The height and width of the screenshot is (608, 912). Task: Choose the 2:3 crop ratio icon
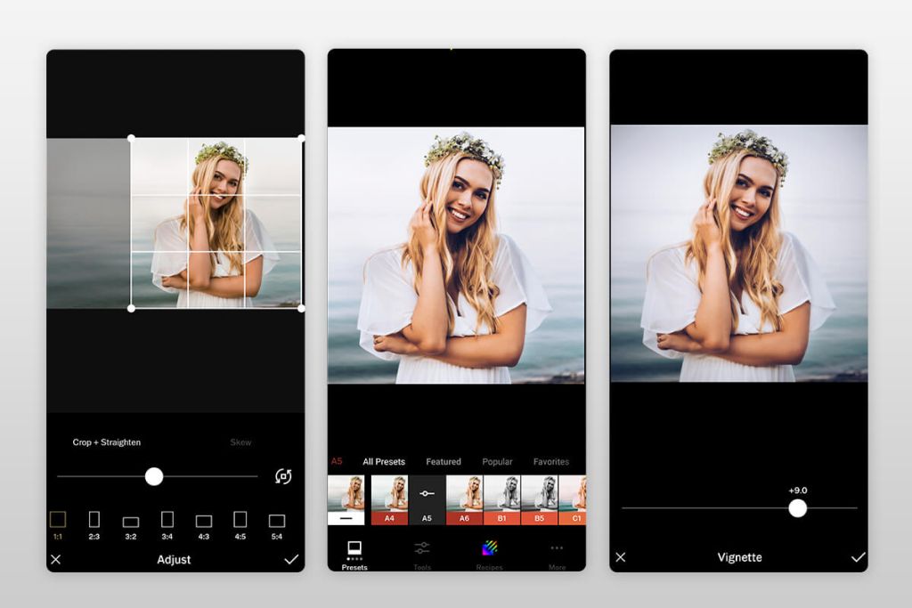pyautogui.click(x=94, y=519)
